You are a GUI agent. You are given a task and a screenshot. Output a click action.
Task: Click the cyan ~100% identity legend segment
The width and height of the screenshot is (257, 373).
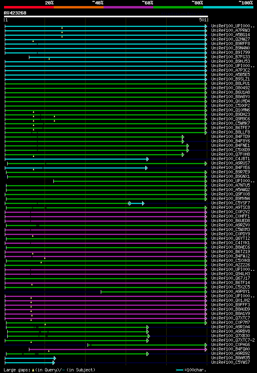[228, 7]
